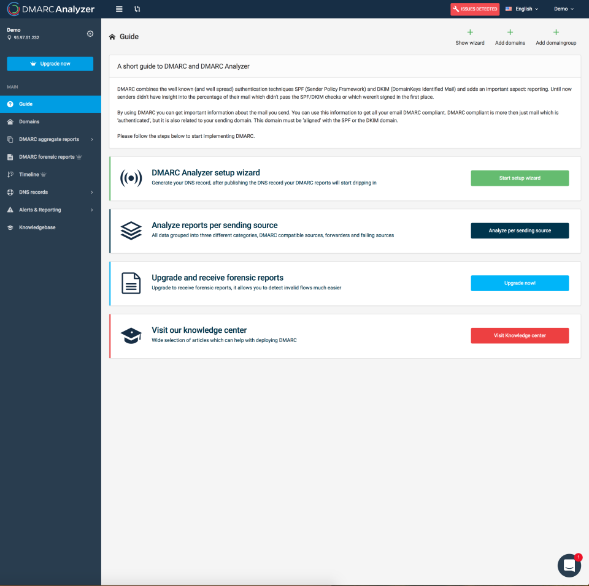Open Alerts & Reporting menu item
The width and height of the screenshot is (589, 586).
click(x=50, y=210)
